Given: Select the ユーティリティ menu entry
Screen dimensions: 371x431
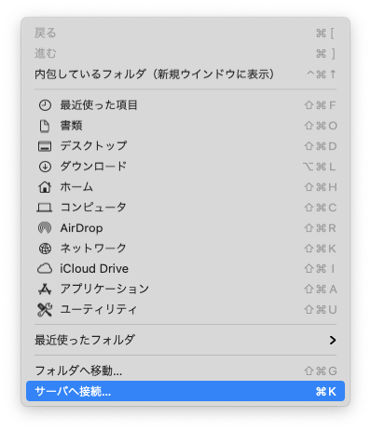Looking at the screenshot, I should pyautogui.click(x=185, y=310).
